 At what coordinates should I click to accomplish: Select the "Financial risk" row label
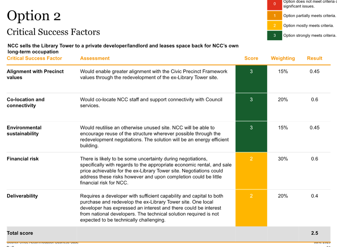[23, 159]
